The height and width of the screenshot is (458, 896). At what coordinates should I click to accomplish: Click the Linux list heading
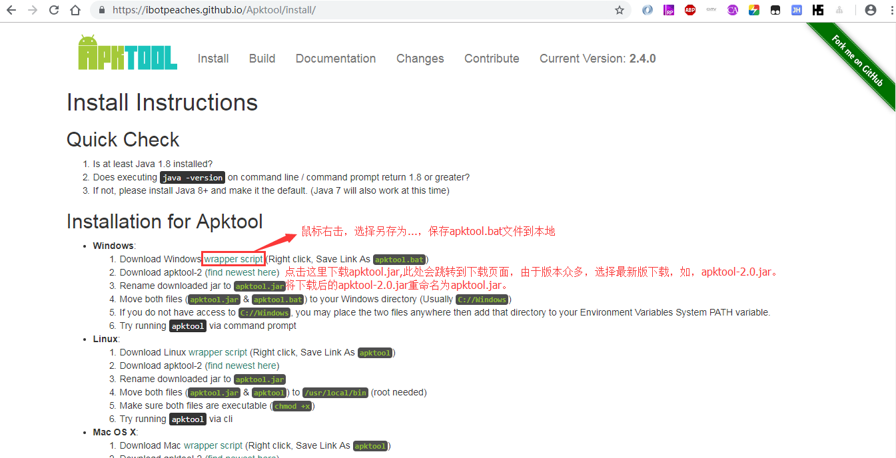105,339
